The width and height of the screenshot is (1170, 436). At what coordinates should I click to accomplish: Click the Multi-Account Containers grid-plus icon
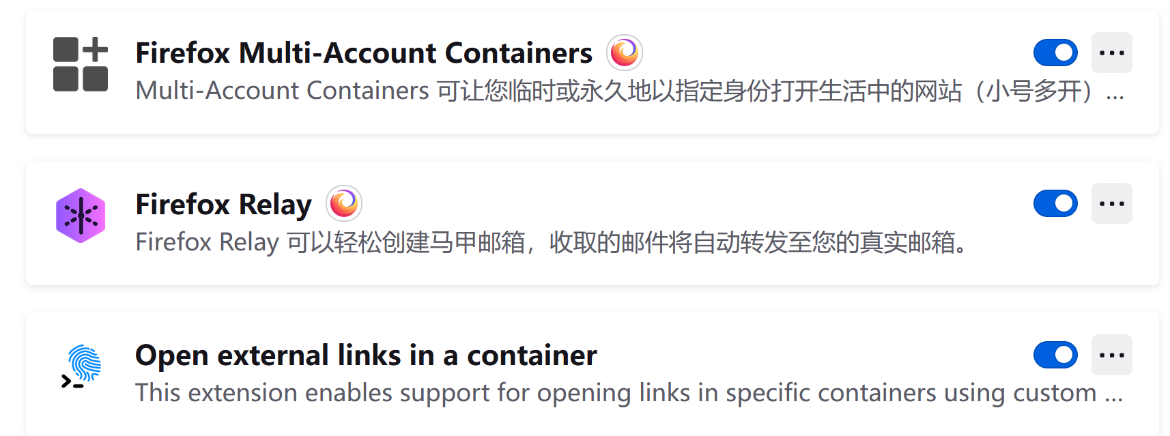(x=81, y=64)
